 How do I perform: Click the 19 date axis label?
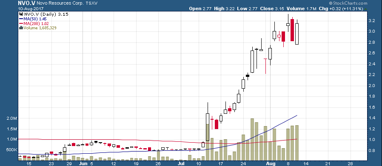(136, 163)
